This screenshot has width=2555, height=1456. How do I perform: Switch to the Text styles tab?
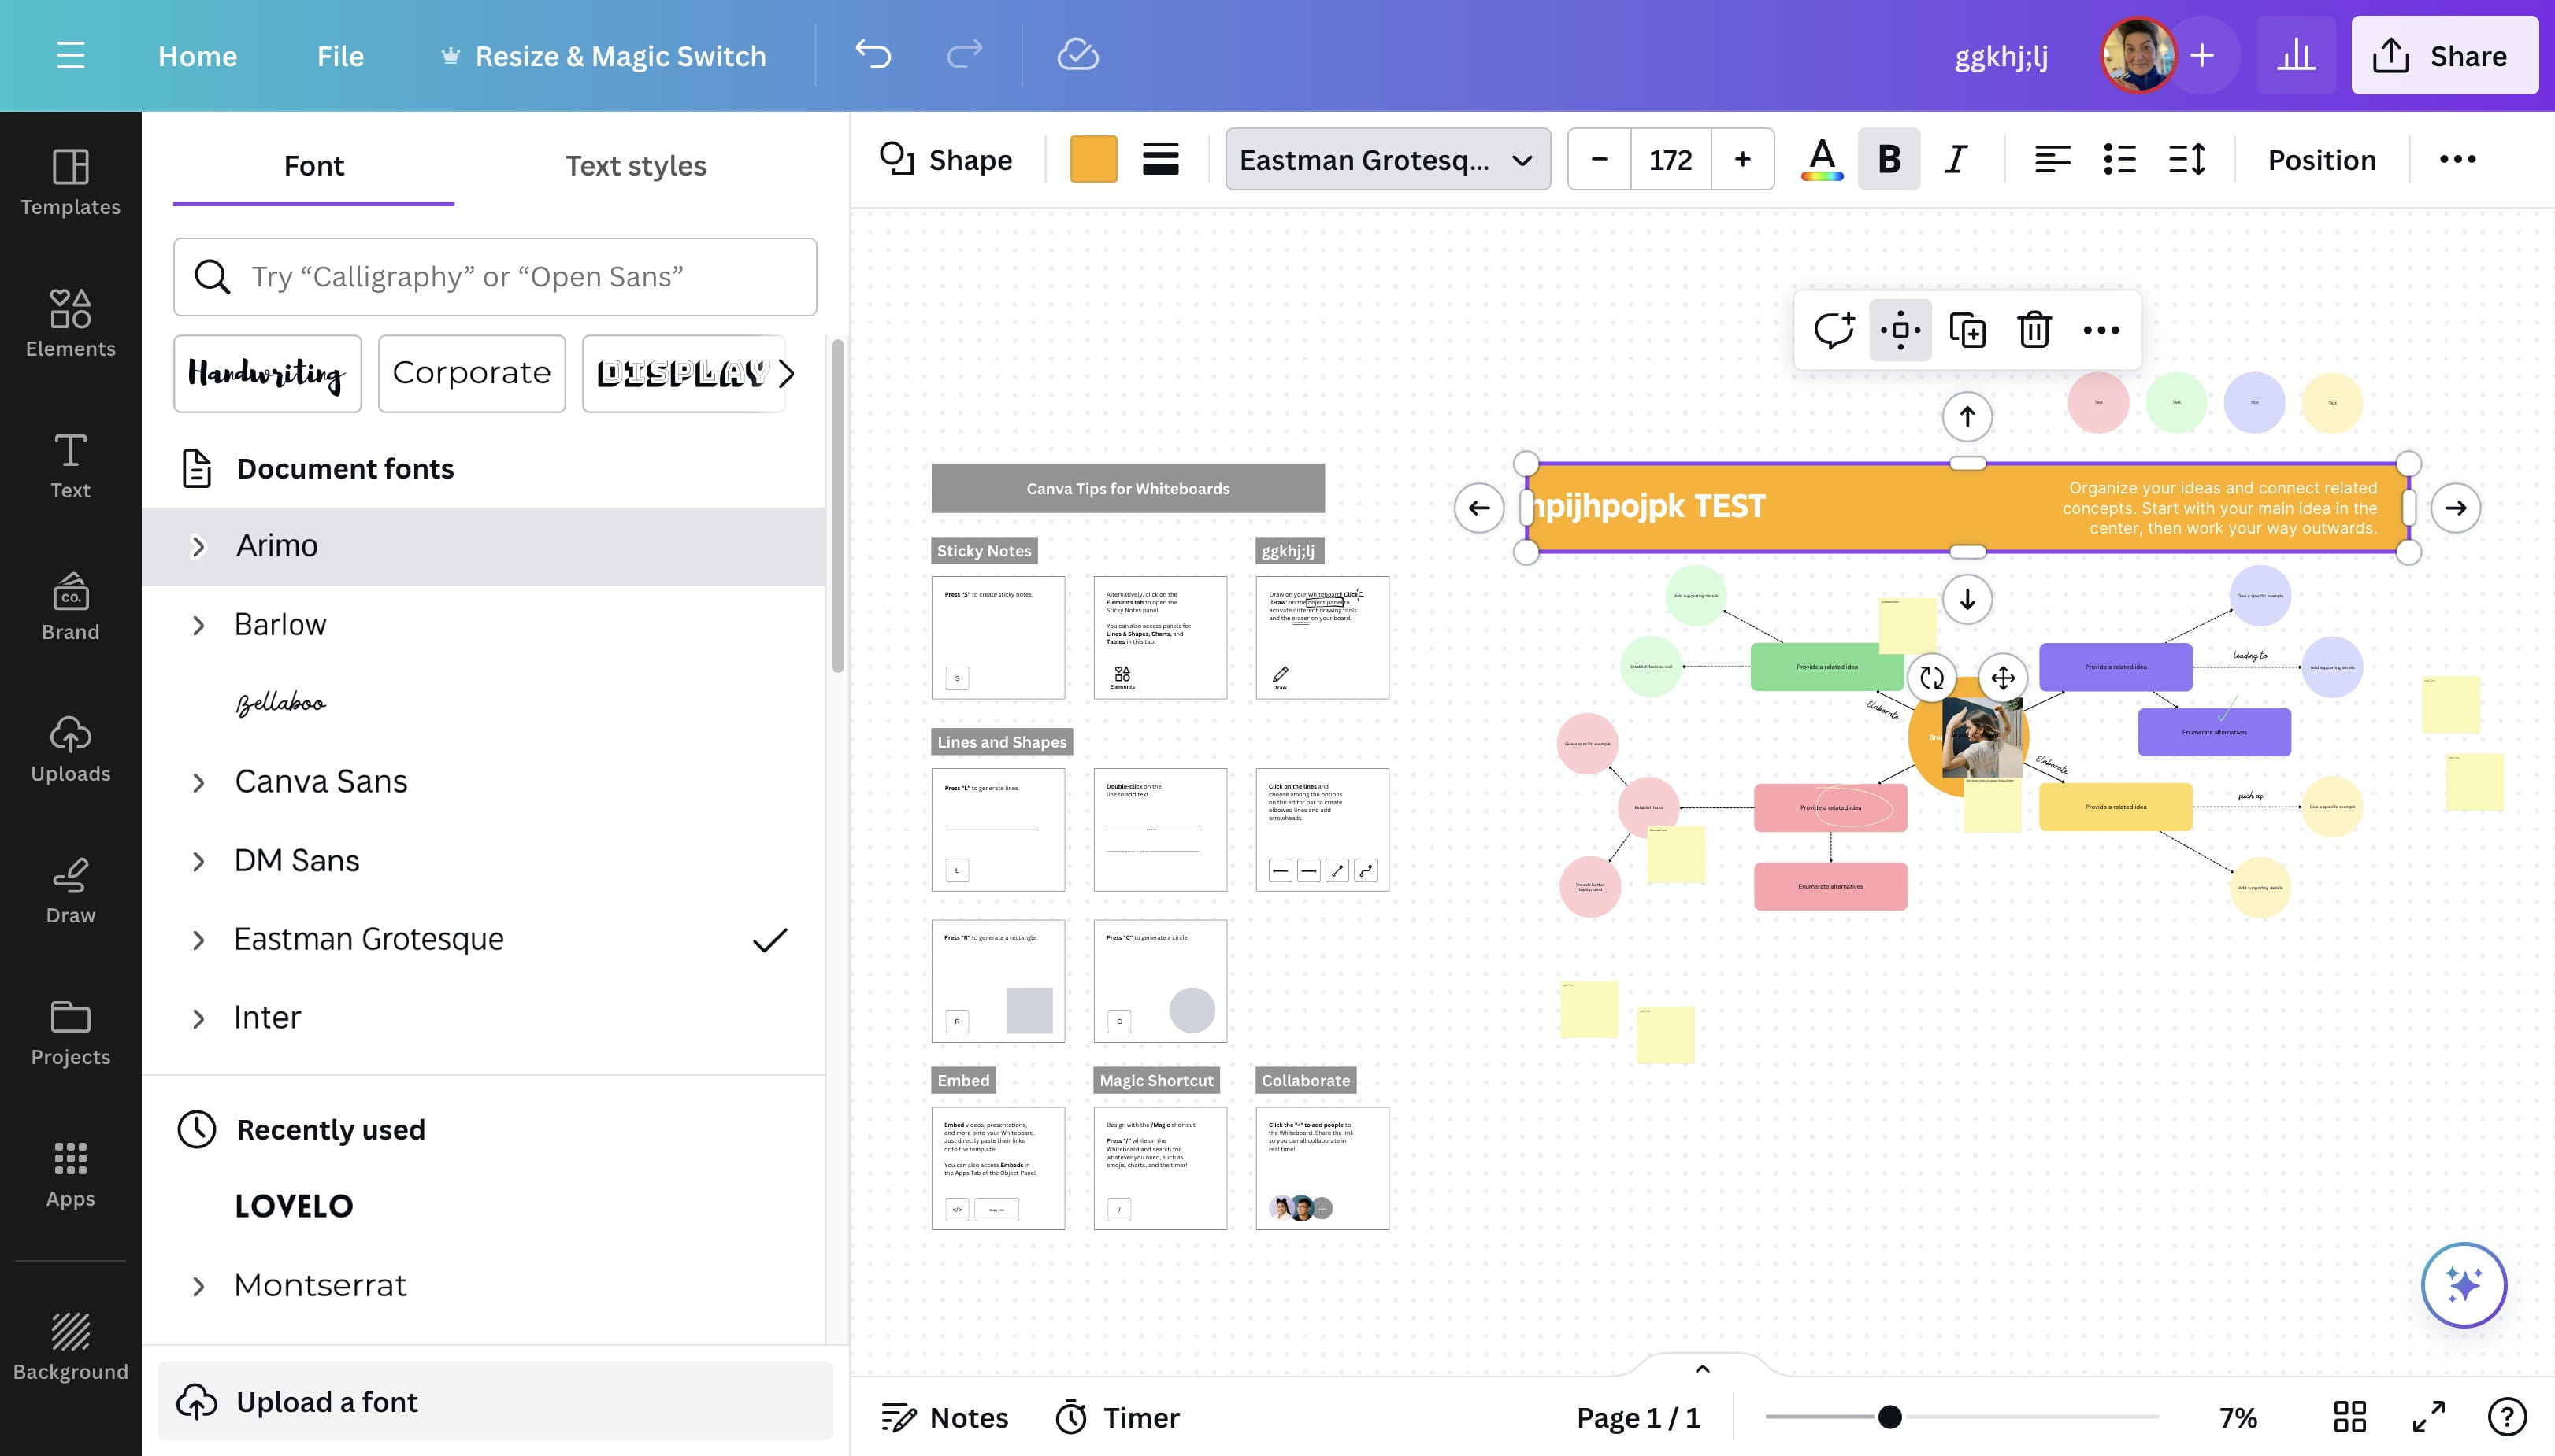[x=636, y=165]
